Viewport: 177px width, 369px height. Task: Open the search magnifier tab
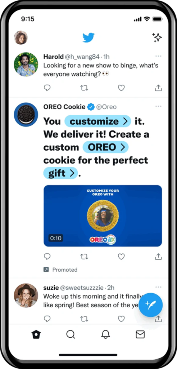[70, 334]
